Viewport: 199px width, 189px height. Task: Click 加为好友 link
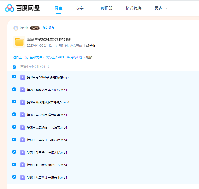[48, 28]
